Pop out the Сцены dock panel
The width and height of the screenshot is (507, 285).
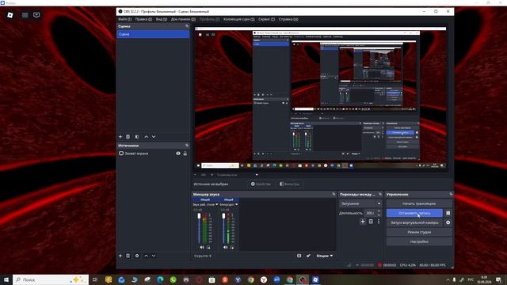click(x=187, y=26)
